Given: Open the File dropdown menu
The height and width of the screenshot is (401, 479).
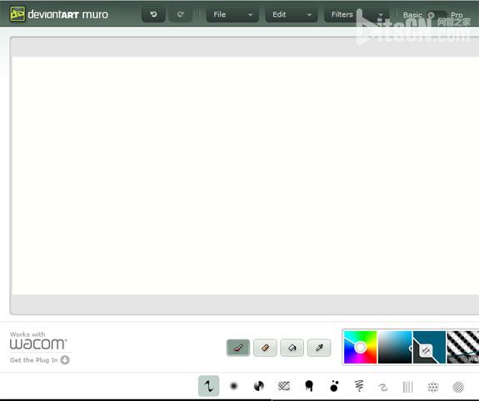Looking at the screenshot, I should (232, 14).
